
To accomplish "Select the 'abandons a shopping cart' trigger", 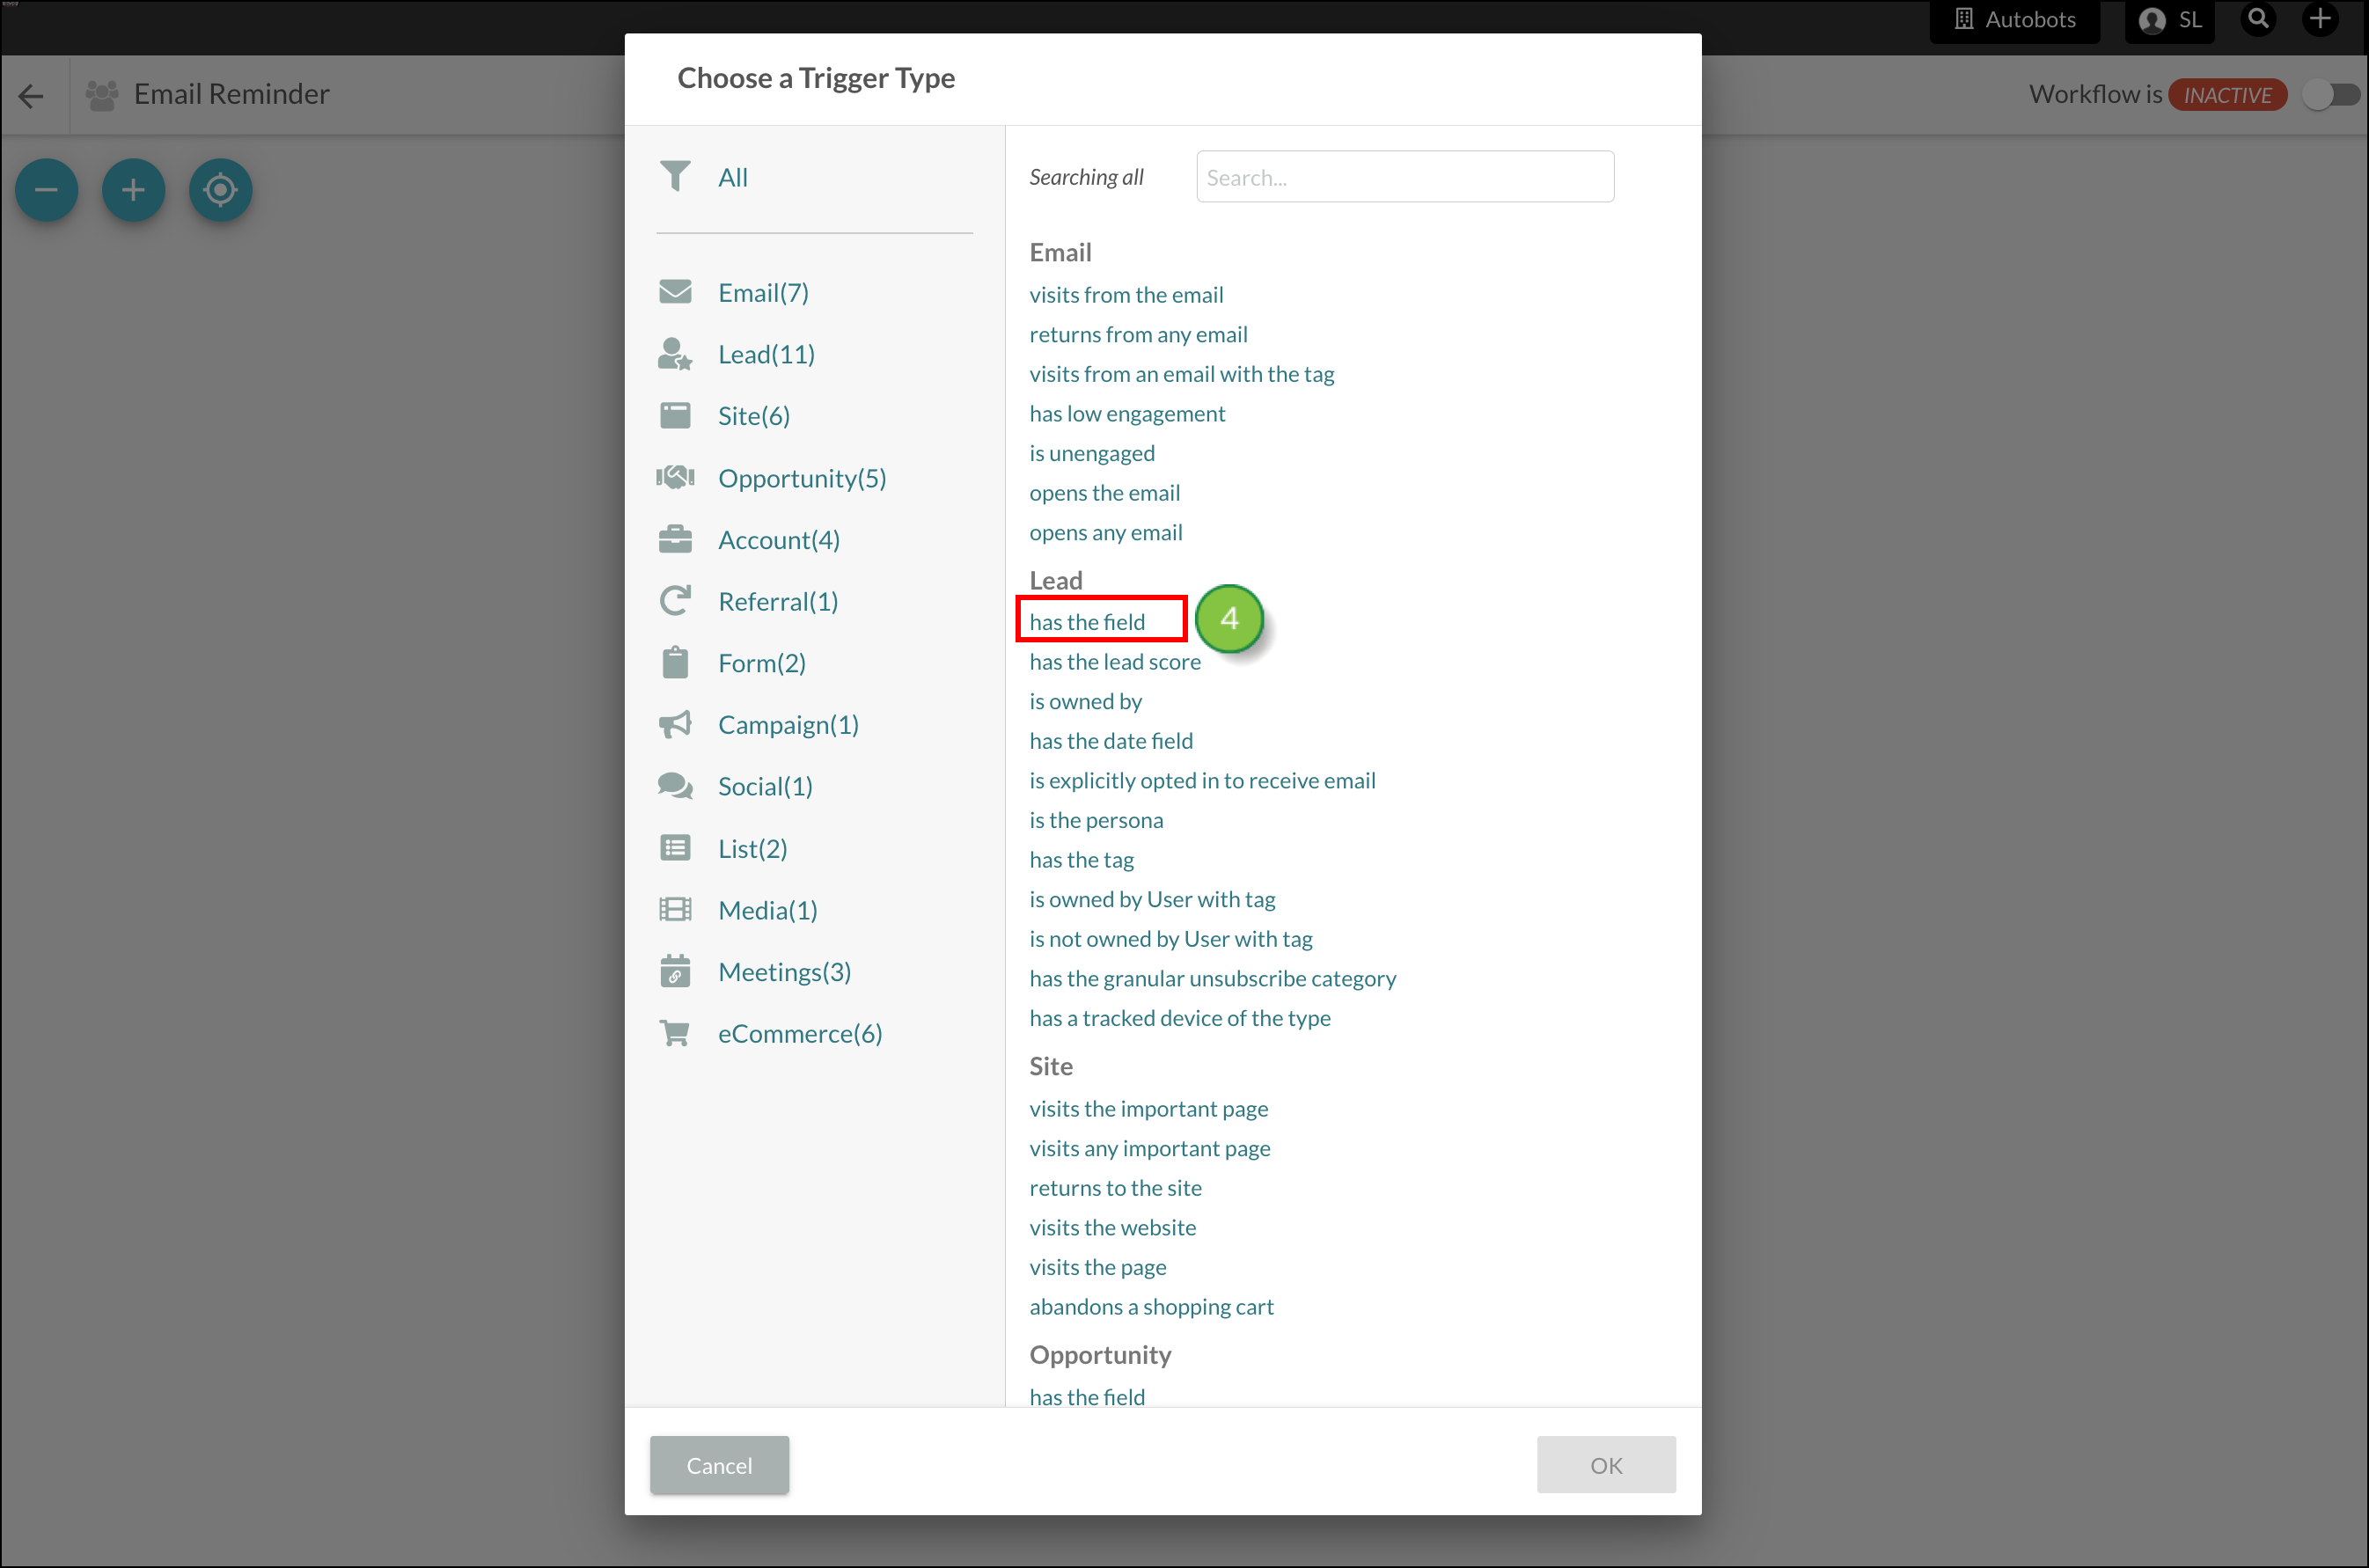I will coord(1151,1306).
